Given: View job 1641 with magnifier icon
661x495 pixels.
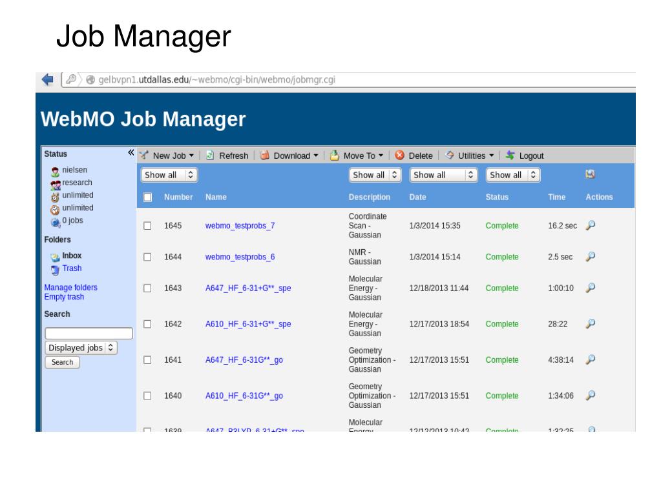Looking at the screenshot, I should (591, 359).
